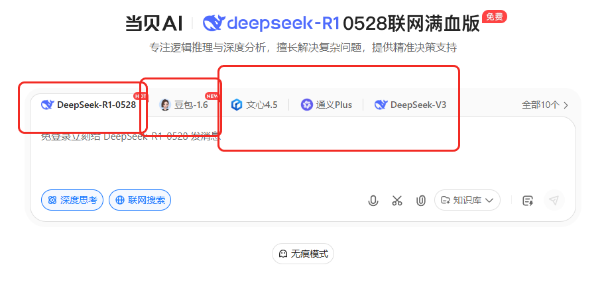This screenshot has width=608, height=300.
Task: Click the deepseek whale logo in header
Action: pyautogui.click(x=213, y=24)
